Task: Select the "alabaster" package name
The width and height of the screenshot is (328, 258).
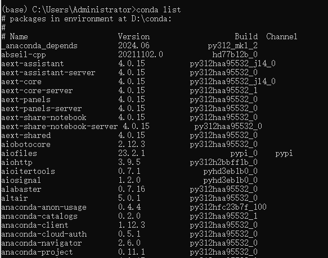Action: 21,189
